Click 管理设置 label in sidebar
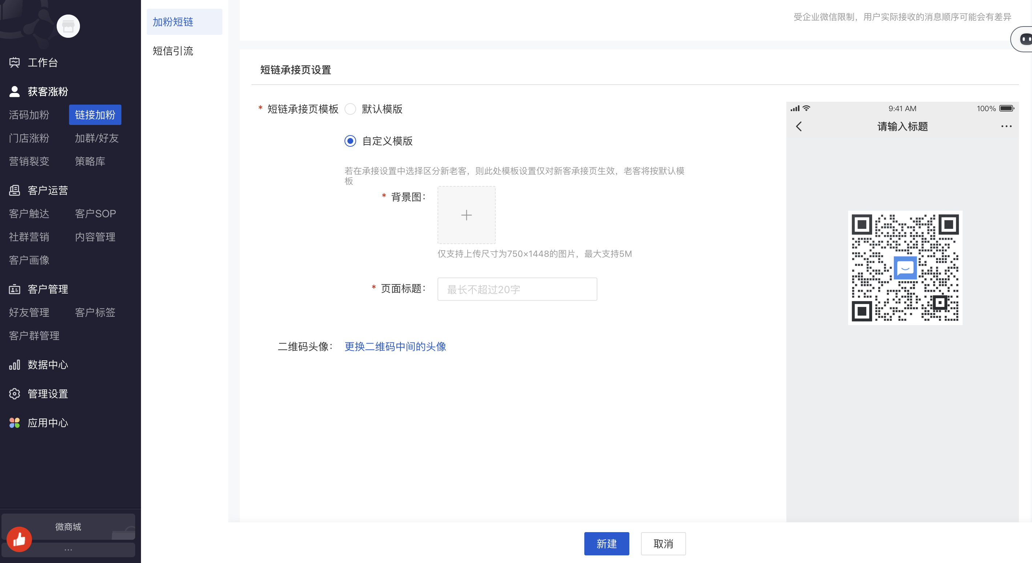This screenshot has width=1032, height=563. 48,394
